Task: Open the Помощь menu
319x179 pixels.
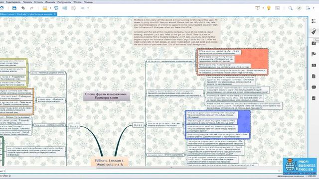Action: click(x=88, y=2)
